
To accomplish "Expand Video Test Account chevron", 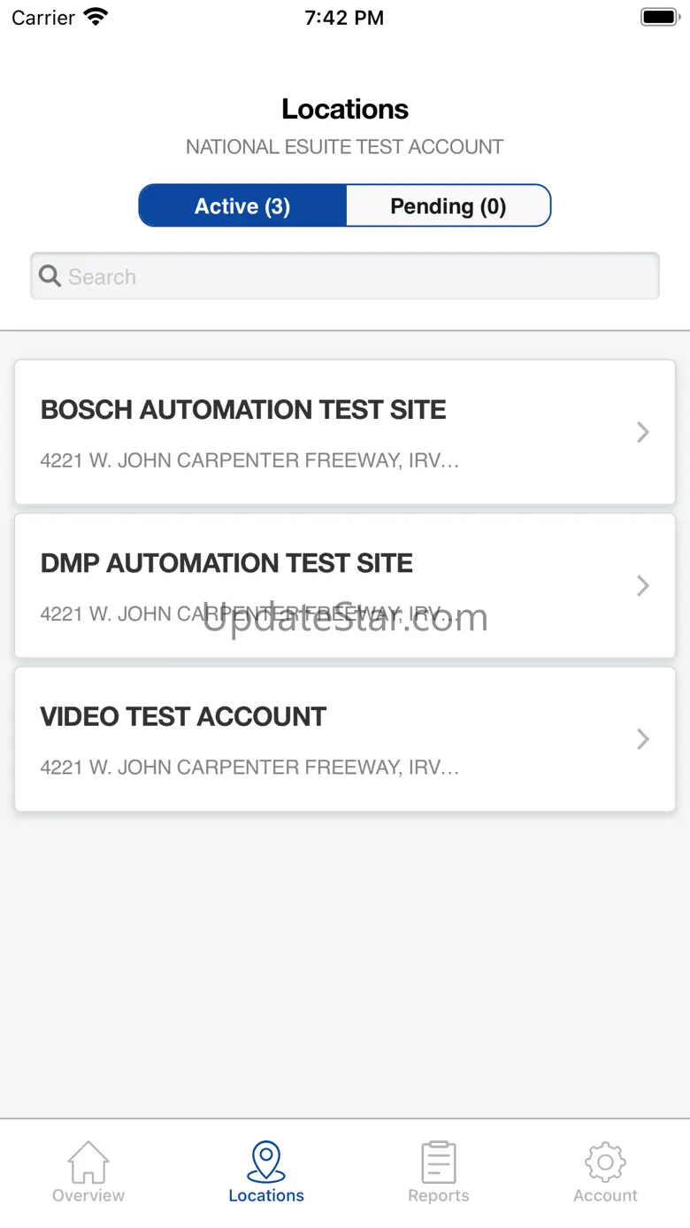I will (x=643, y=739).
